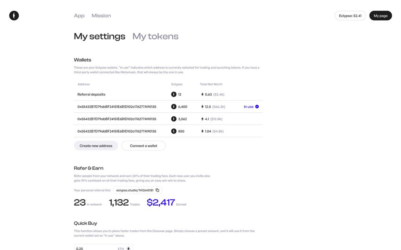
Task: Click the Connect a wallet button
Action: click(x=143, y=145)
